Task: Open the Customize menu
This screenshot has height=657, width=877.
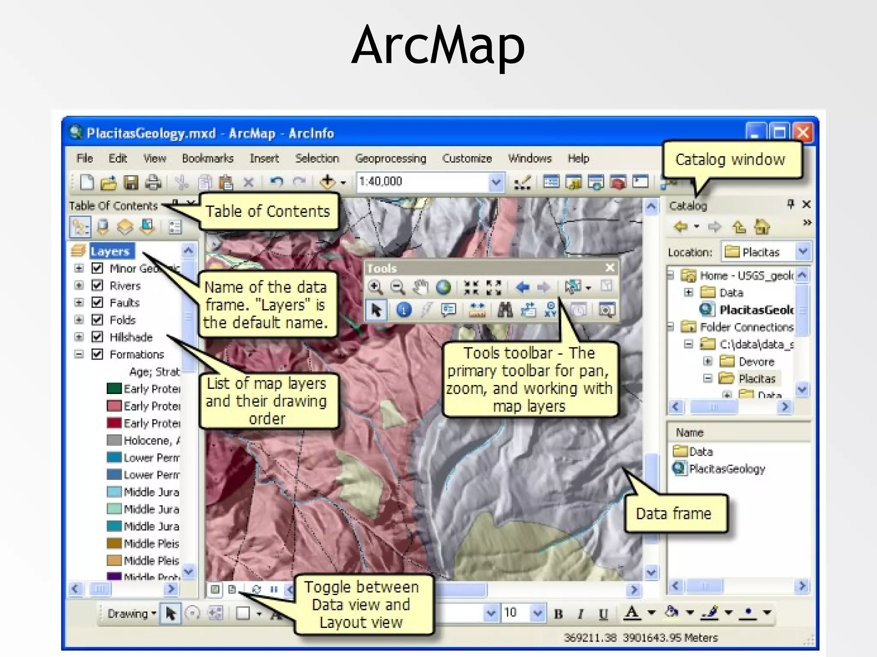Action: point(467,158)
